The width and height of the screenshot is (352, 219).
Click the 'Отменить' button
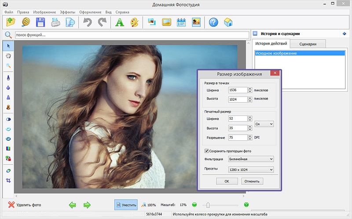pos(252,181)
